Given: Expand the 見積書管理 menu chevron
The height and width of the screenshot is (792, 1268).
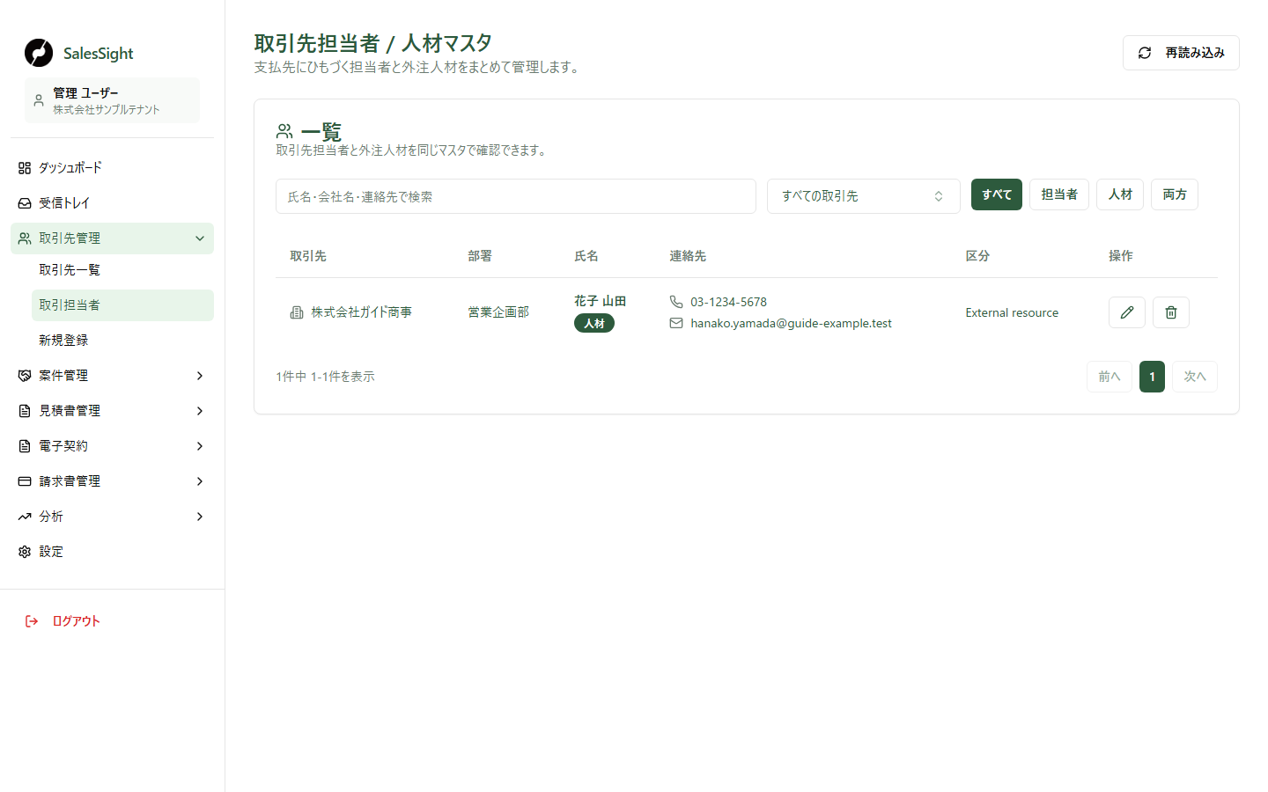Looking at the screenshot, I should [200, 411].
